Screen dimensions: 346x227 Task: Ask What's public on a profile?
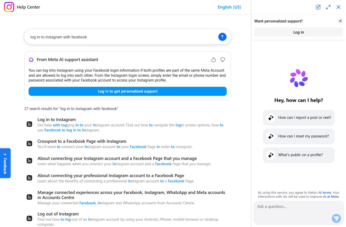point(299,155)
